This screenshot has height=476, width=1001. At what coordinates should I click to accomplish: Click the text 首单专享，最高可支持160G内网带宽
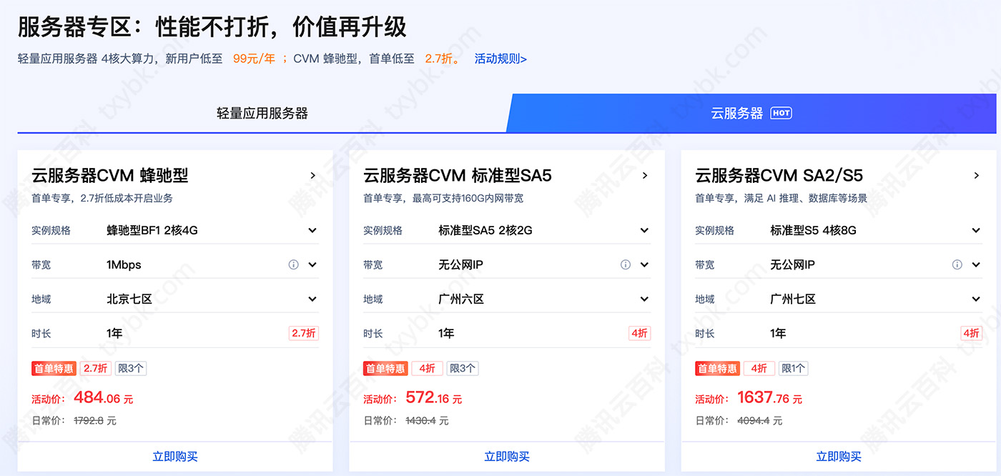pyautogui.click(x=443, y=198)
